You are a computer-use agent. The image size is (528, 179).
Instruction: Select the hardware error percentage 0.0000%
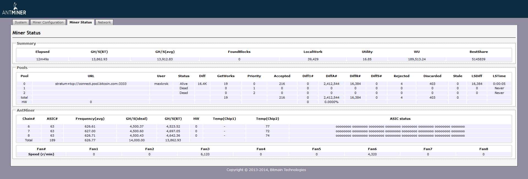click(x=331, y=102)
